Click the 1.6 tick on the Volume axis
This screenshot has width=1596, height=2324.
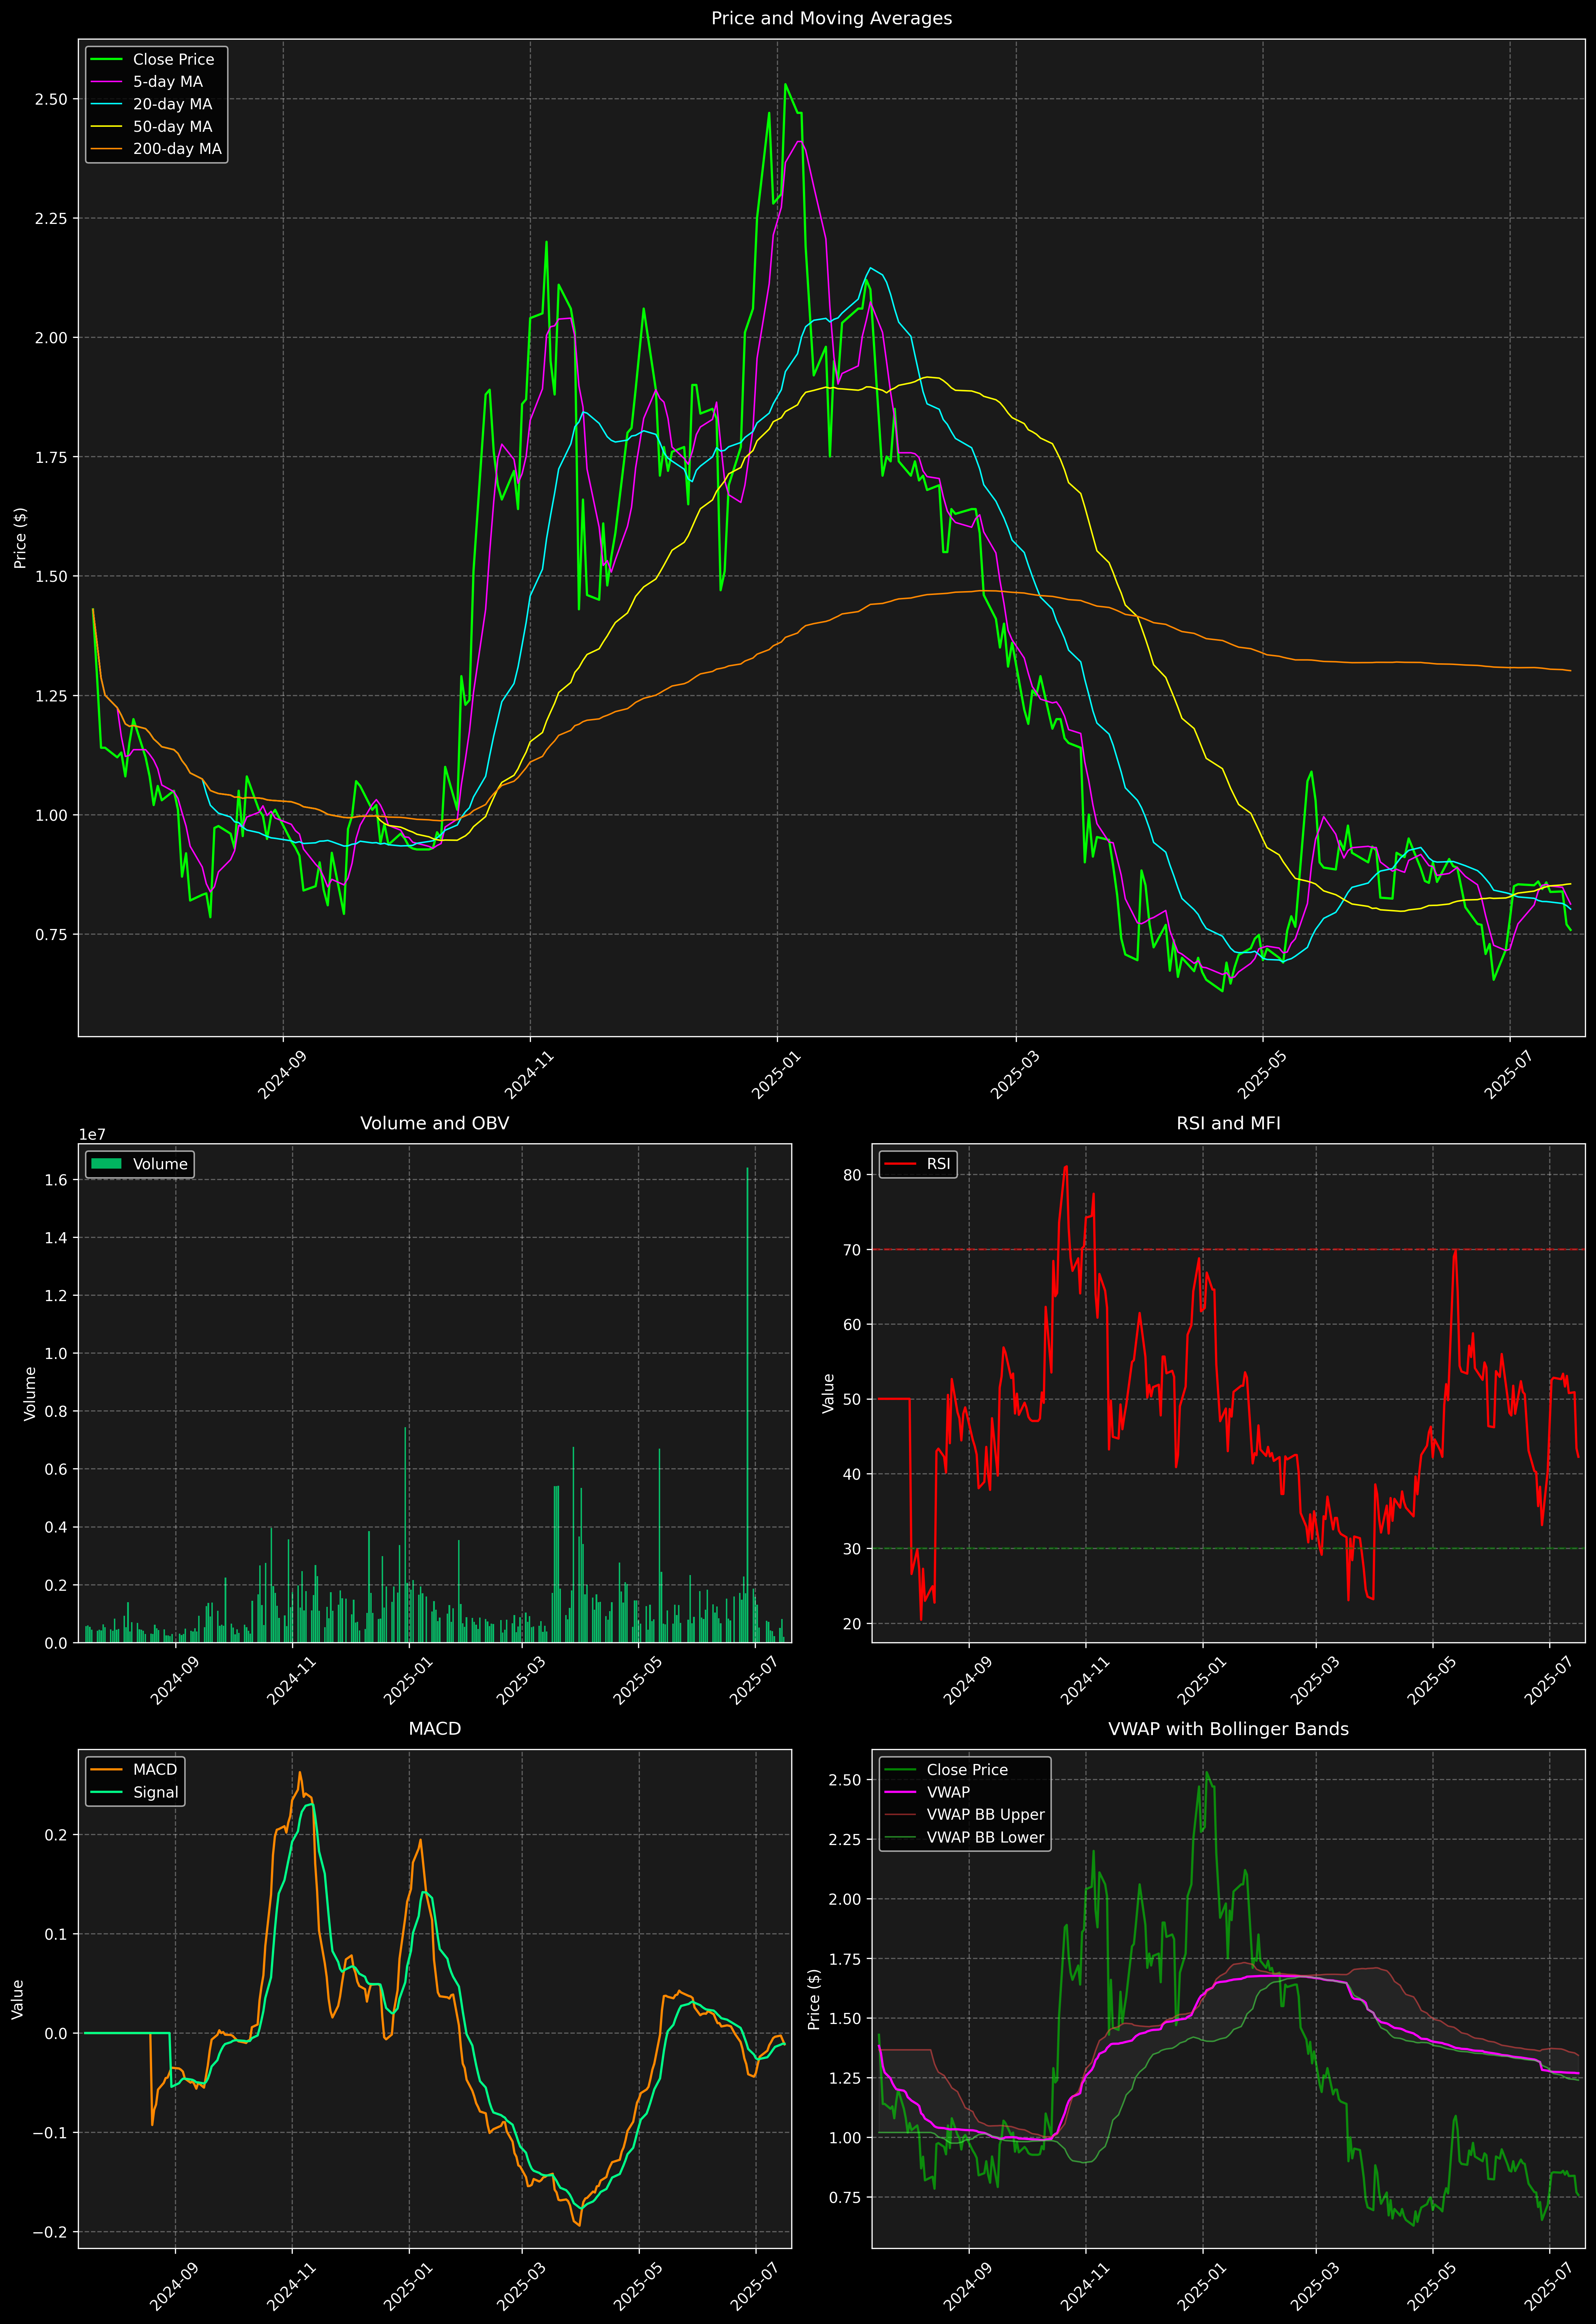coord(56,1180)
